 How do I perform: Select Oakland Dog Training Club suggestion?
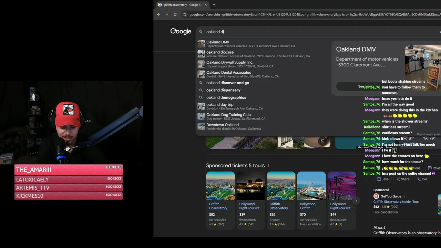click(x=263, y=116)
